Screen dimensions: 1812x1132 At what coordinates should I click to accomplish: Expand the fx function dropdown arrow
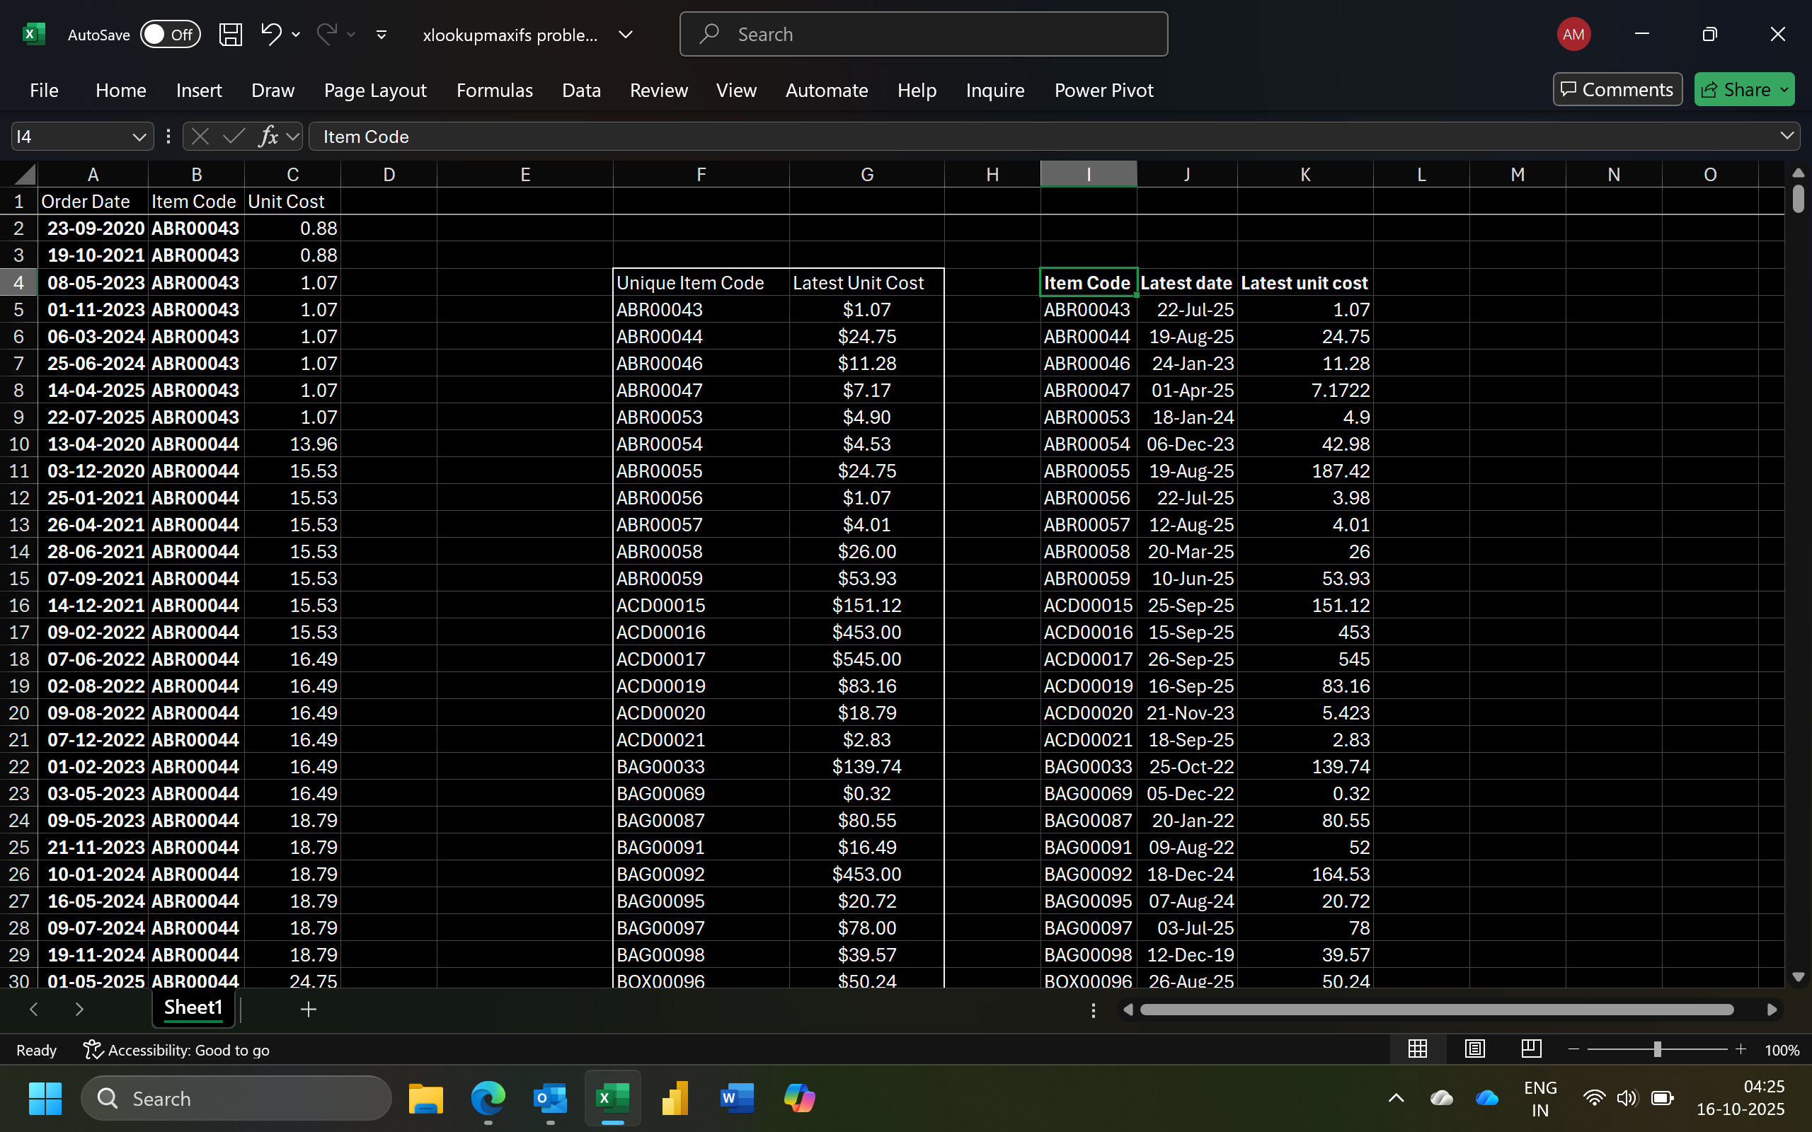point(293,137)
